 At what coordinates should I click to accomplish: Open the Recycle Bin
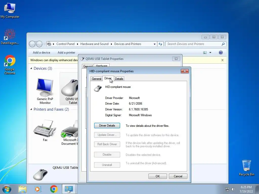tap(246, 168)
